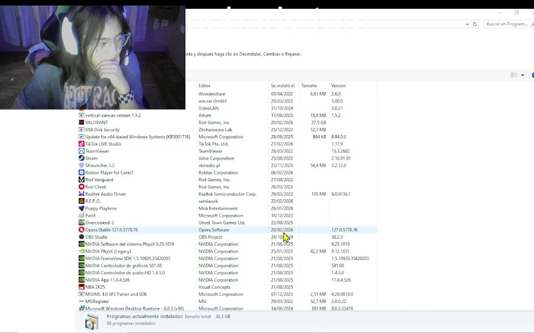The width and height of the screenshot is (534, 333).
Task: Click the Wondershare editor cell
Action: [x=212, y=94]
